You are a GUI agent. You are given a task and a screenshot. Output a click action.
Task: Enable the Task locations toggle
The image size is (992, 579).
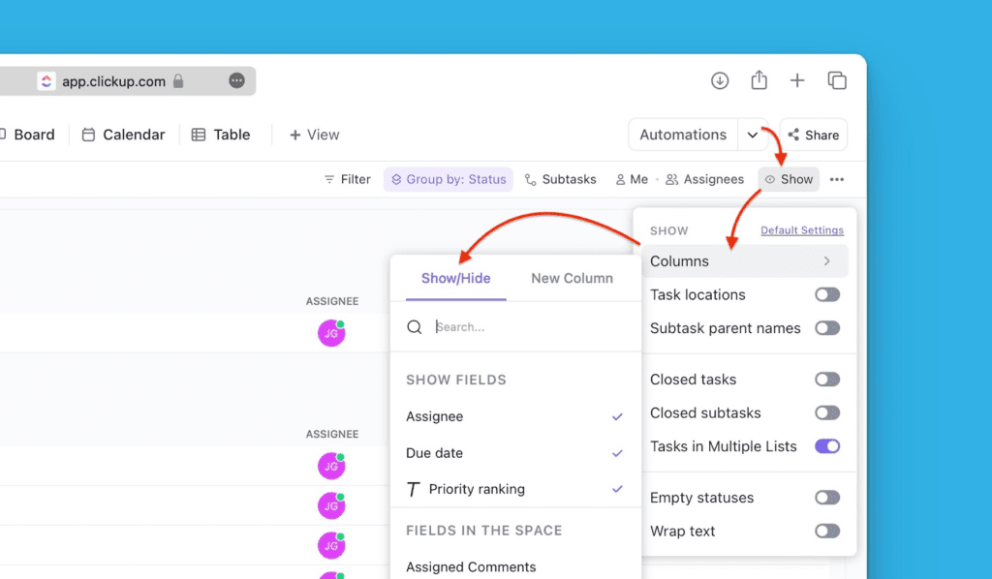[827, 294]
